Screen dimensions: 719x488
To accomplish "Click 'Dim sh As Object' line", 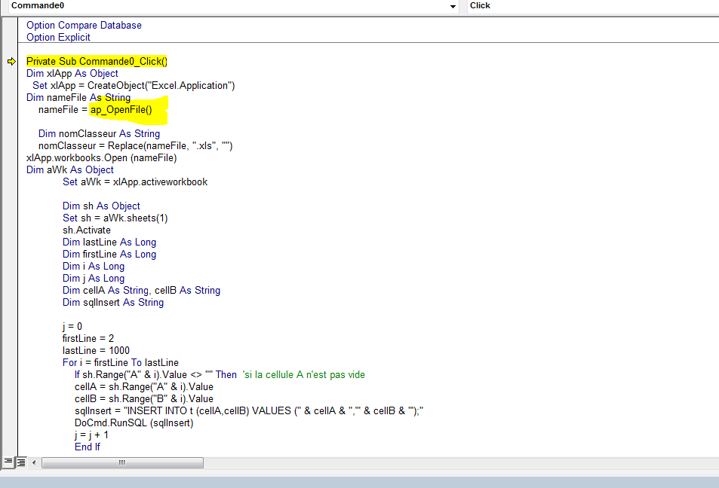I will pyautogui.click(x=101, y=206).
